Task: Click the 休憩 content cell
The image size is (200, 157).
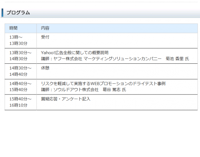Action: point(117,71)
